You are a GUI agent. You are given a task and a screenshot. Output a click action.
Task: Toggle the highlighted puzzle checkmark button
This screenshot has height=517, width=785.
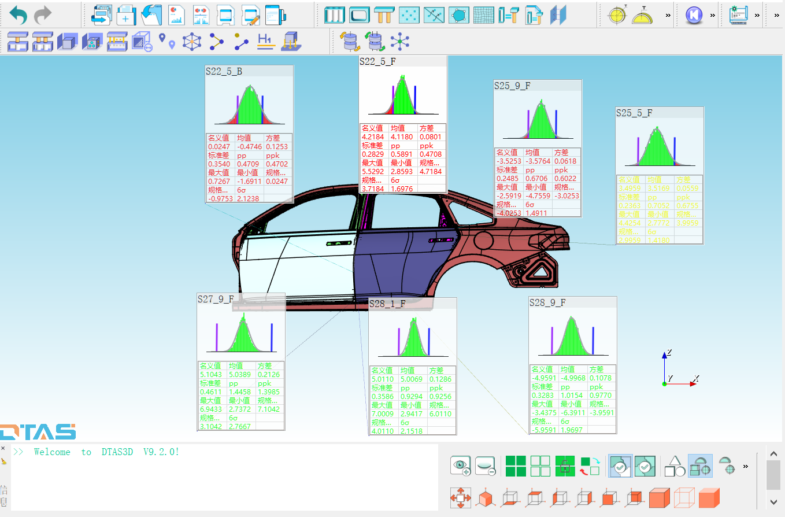tap(620, 466)
